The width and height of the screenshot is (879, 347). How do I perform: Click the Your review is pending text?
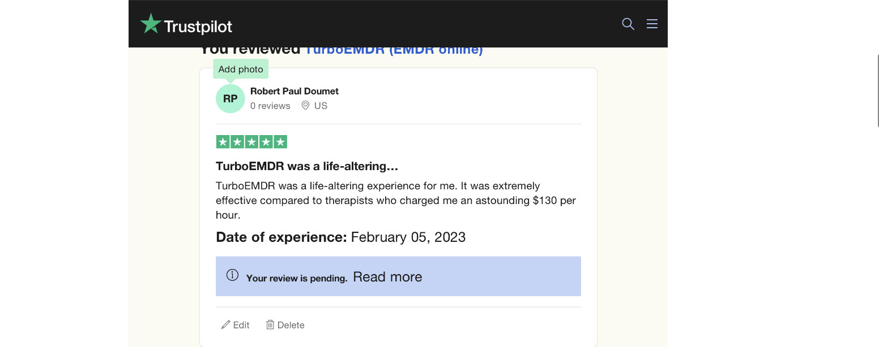[297, 278]
